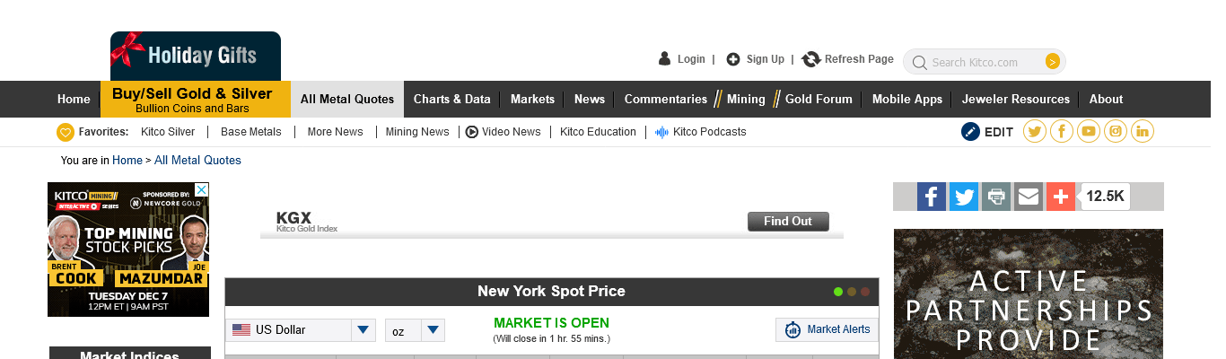
Task: Open the LinkedIn circle icon
Action: (1143, 132)
